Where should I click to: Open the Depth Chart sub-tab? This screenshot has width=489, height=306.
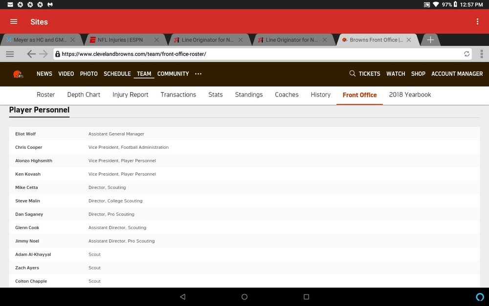pyautogui.click(x=84, y=94)
